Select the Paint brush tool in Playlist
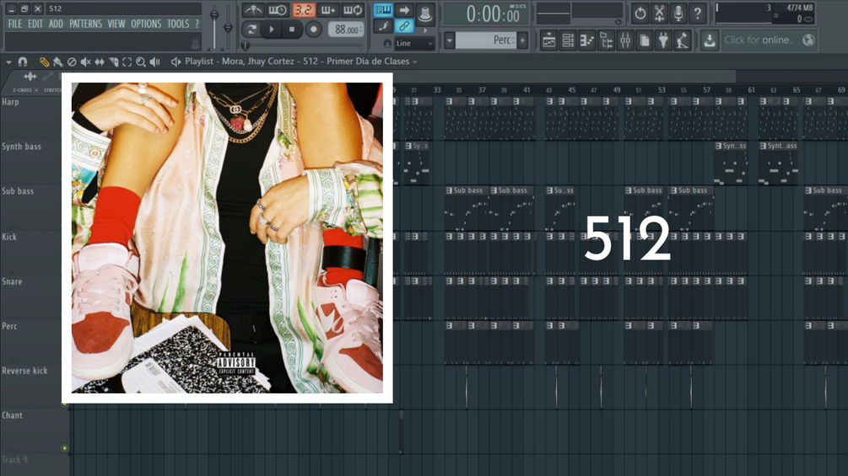 [58, 62]
